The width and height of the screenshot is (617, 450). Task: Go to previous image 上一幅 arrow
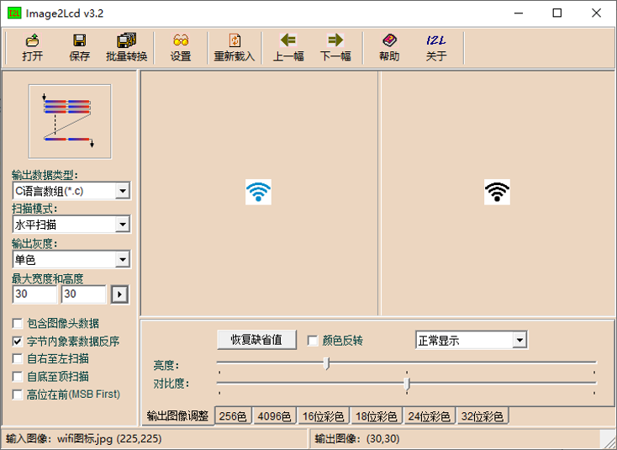[x=288, y=48]
